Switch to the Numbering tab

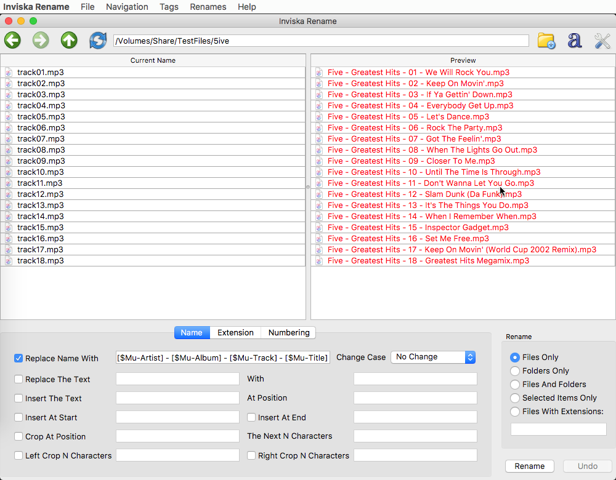tap(289, 332)
